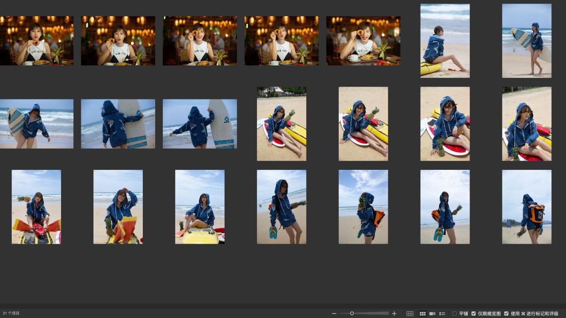Select the photo with beach house in background

(281, 124)
